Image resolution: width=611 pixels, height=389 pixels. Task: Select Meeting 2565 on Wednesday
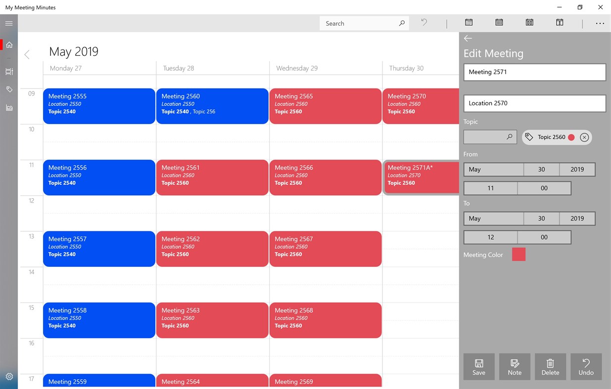325,106
